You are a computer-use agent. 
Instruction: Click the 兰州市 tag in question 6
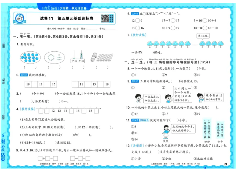coord(135,14)
